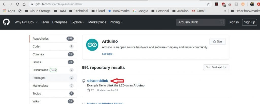Open the Sort: Best match dropdown
Screen dimensions: 260x104
pos(216,67)
